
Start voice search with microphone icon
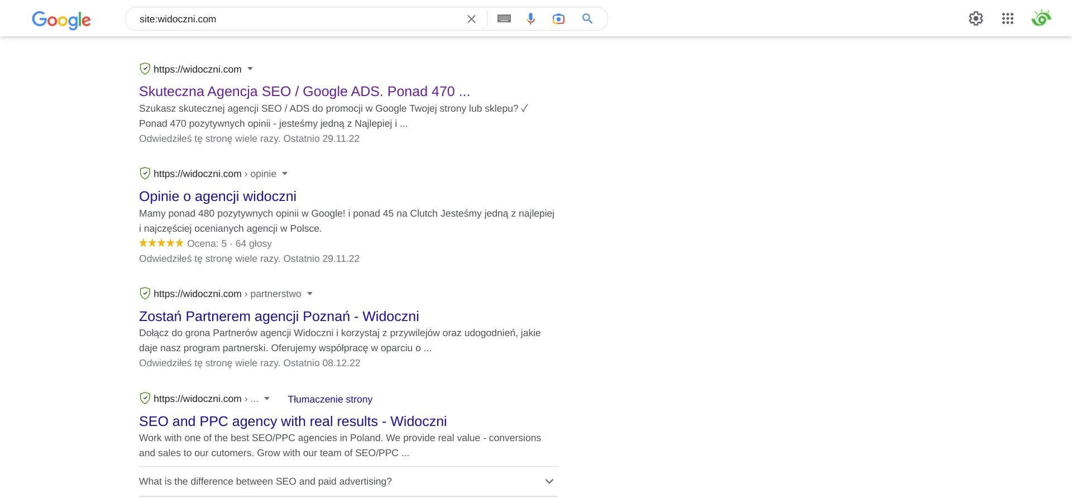coord(530,19)
